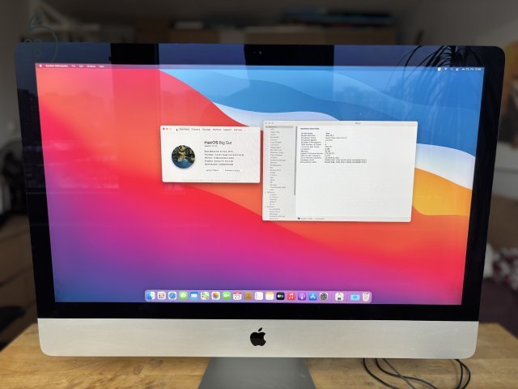Open Launchpad in the Dock

162,296
